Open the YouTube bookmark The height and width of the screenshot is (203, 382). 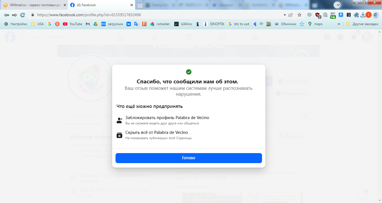pyautogui.click(x=73, y=24)
